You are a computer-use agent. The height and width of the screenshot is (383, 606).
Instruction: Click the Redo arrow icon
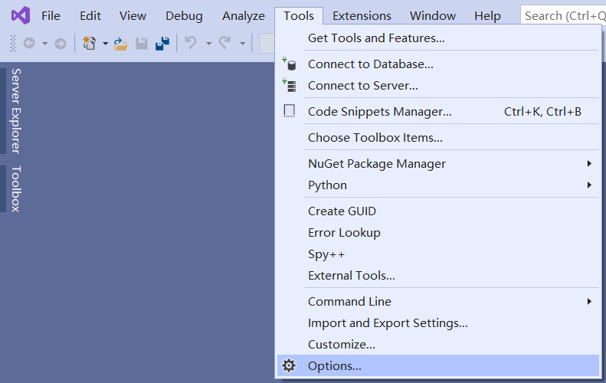[x=225, y=43]
